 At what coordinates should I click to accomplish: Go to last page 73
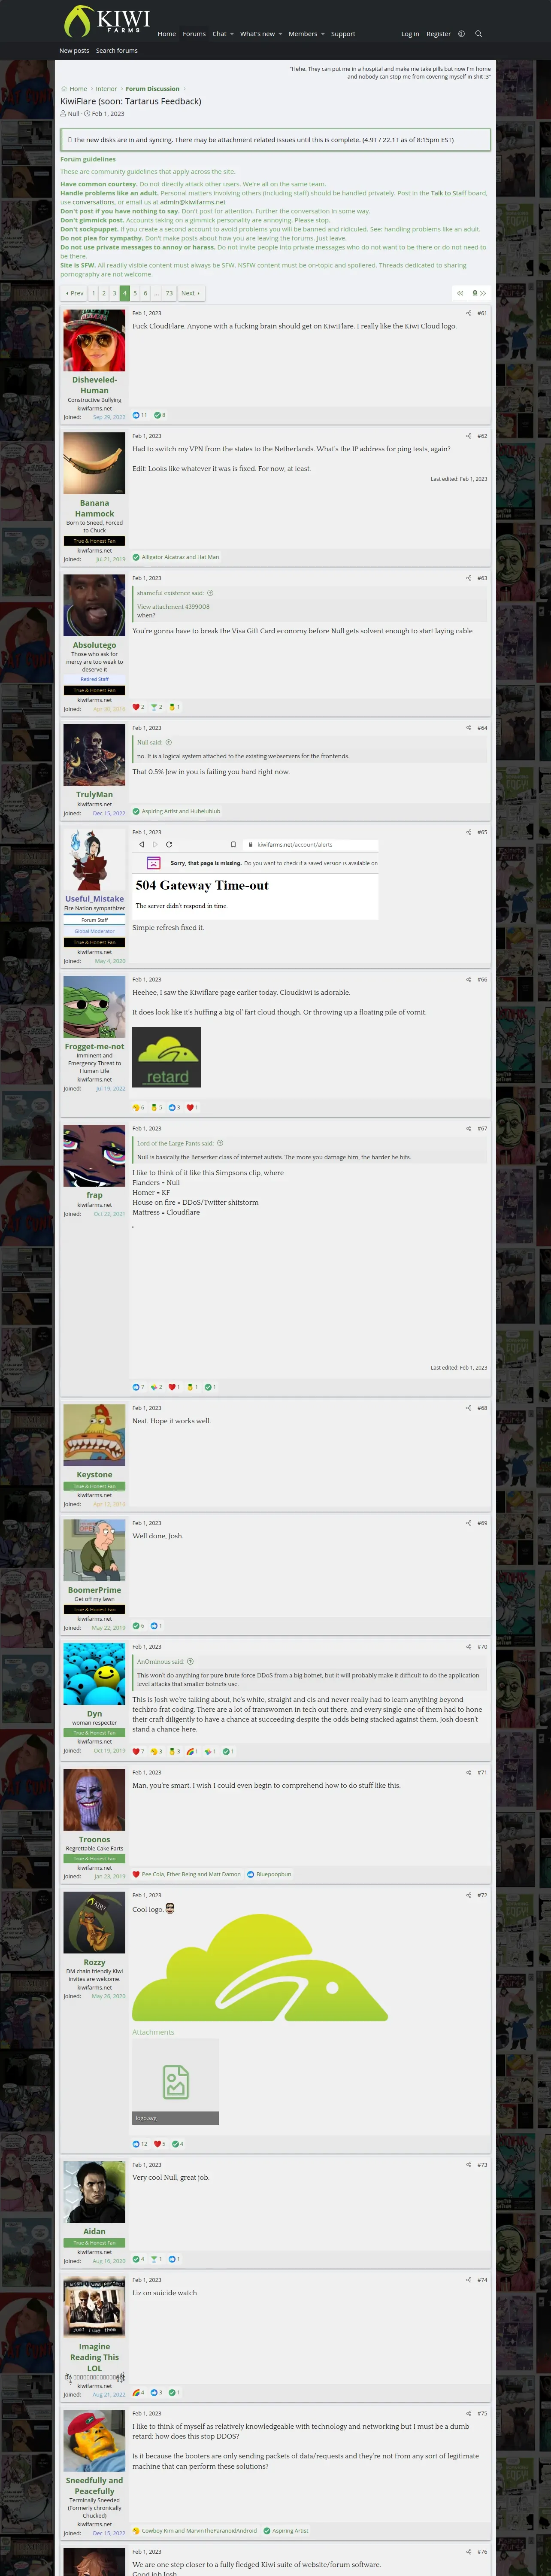(169, 293)
